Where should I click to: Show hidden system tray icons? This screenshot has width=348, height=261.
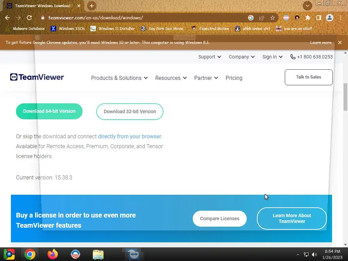click(298, 255)
